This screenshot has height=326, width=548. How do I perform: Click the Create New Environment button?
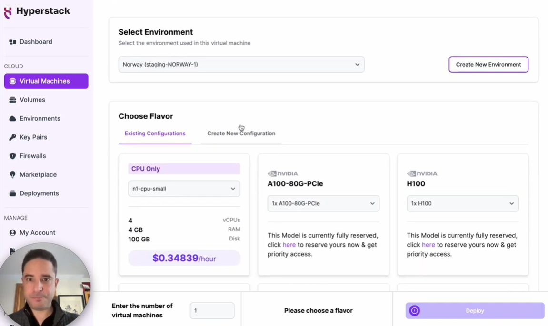[x=488, y=64]
